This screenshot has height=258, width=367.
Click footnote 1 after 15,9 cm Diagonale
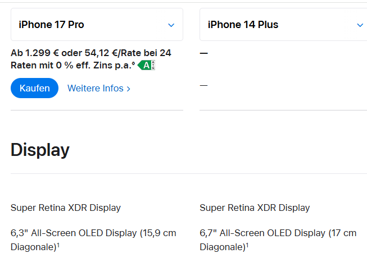pos(58,245)
